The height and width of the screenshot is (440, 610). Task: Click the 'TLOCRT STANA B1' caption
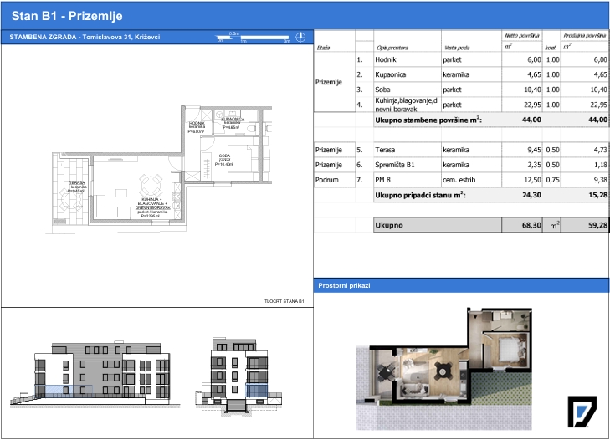[284, 301]
